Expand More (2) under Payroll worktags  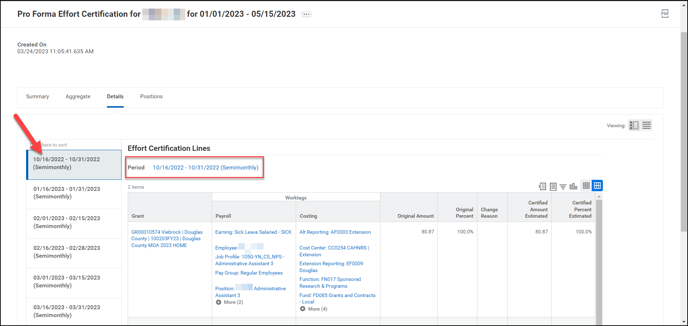tap(229, 302)
